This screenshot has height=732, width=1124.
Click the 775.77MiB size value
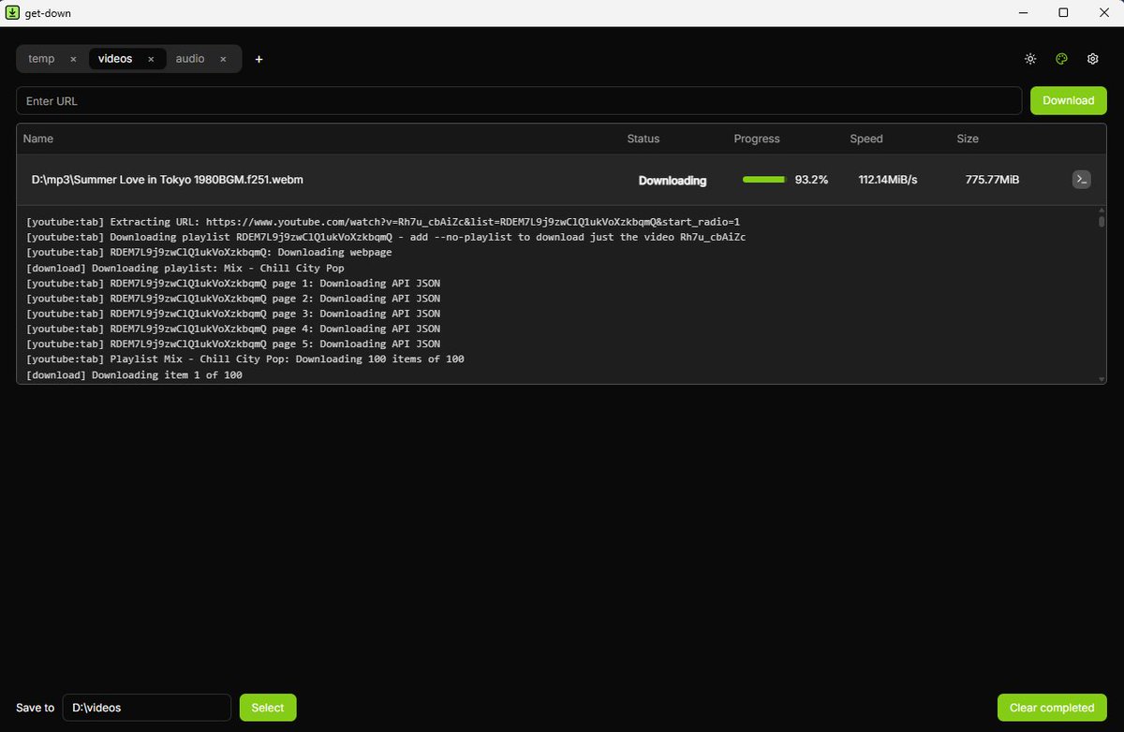coord(993,180)
